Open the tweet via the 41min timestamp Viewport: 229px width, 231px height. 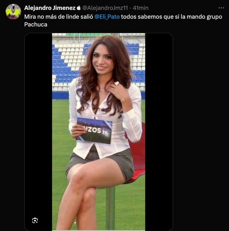141,8
